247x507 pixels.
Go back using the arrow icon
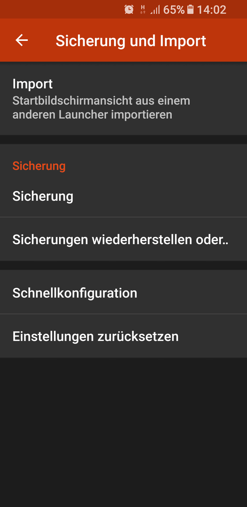(x=22, y=40)
